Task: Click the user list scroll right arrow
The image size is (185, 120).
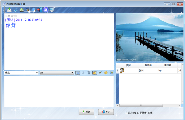Action: click(x=179, y=105)
